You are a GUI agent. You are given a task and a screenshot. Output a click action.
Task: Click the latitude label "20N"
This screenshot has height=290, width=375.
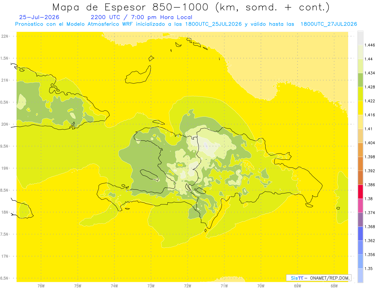pyautogui.click(x=5, y=124)
